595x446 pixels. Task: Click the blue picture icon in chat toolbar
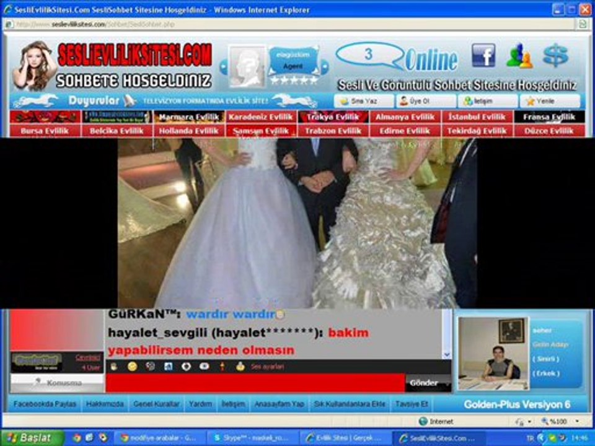[168, 366]
